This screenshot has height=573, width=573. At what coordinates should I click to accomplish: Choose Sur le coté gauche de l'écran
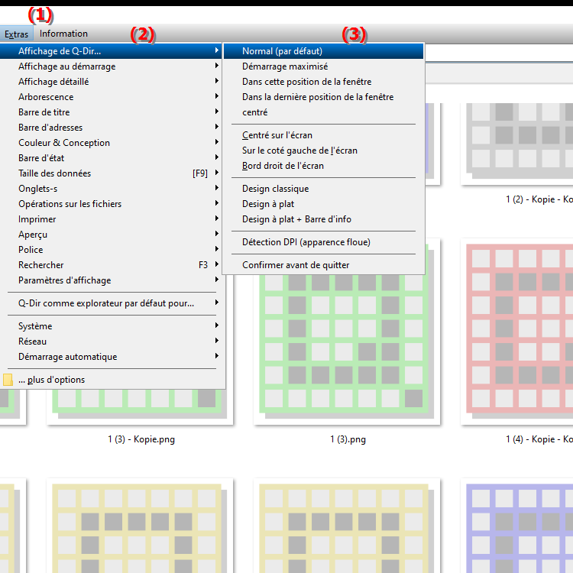[324, 151]
